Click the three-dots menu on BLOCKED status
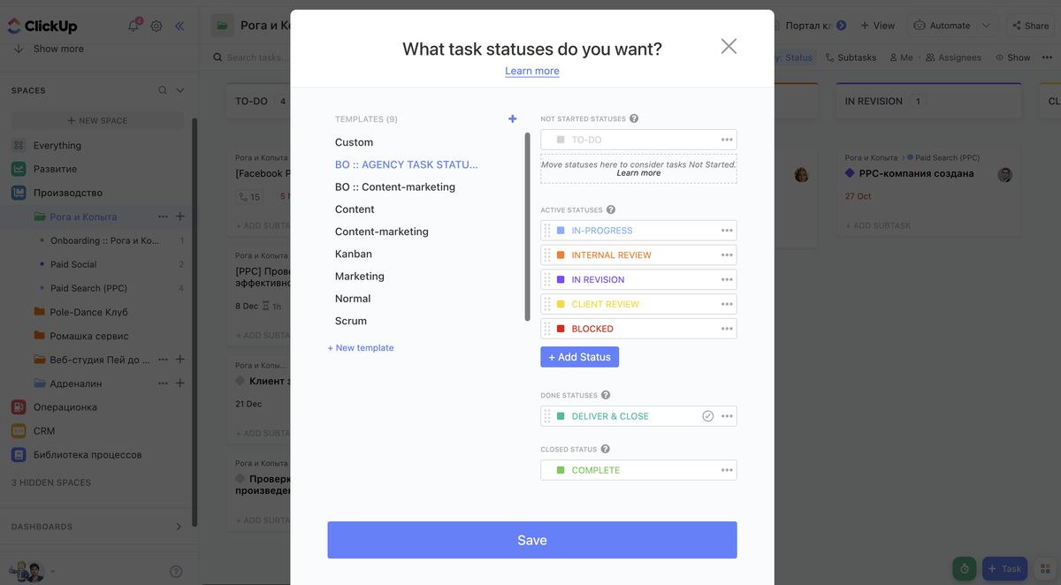Image resolution: width=1061 pixels, height=585 pixels. click(727, 329)
